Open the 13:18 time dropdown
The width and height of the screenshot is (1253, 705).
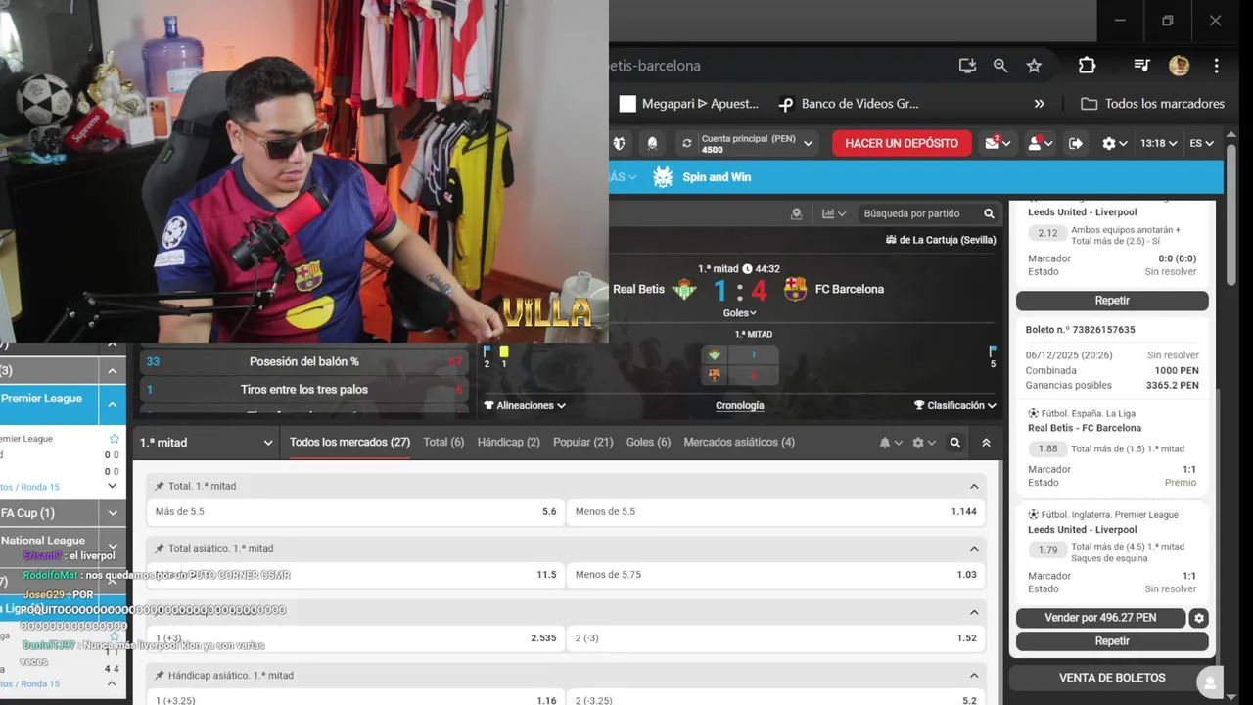(1158, 143)
